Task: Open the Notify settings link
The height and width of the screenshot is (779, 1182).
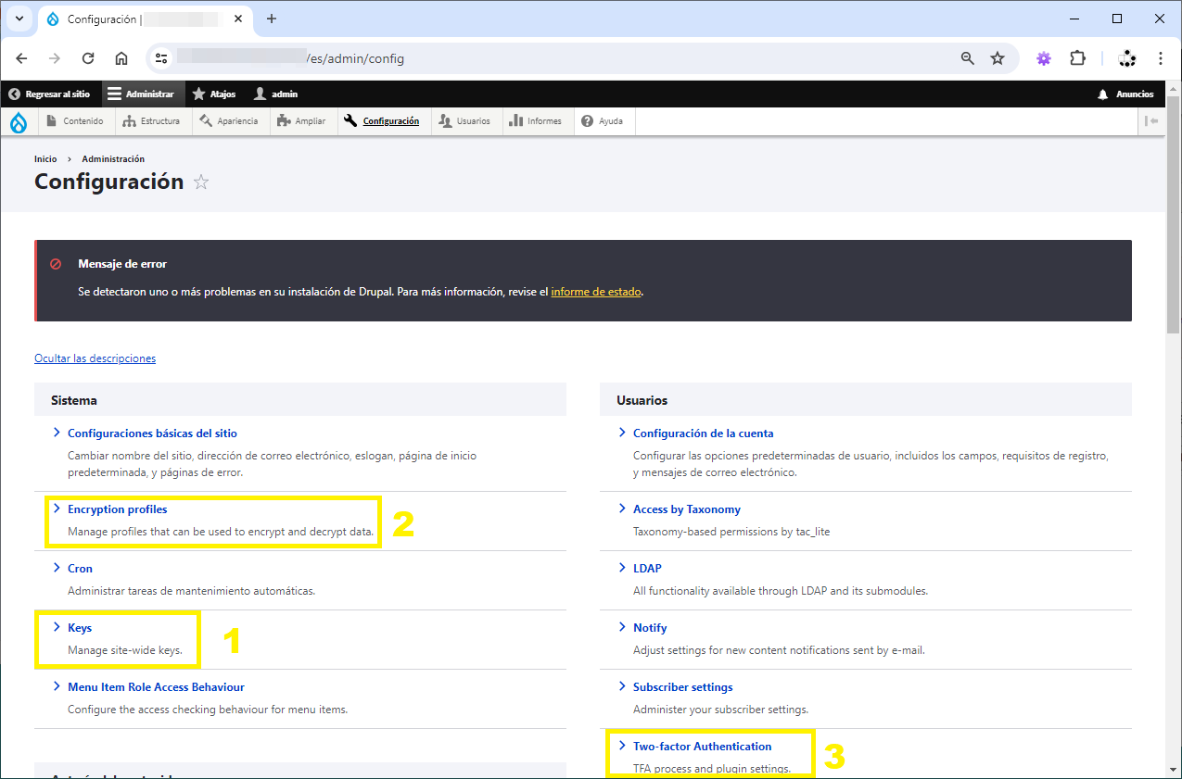Action: click(x=650, y=627)
